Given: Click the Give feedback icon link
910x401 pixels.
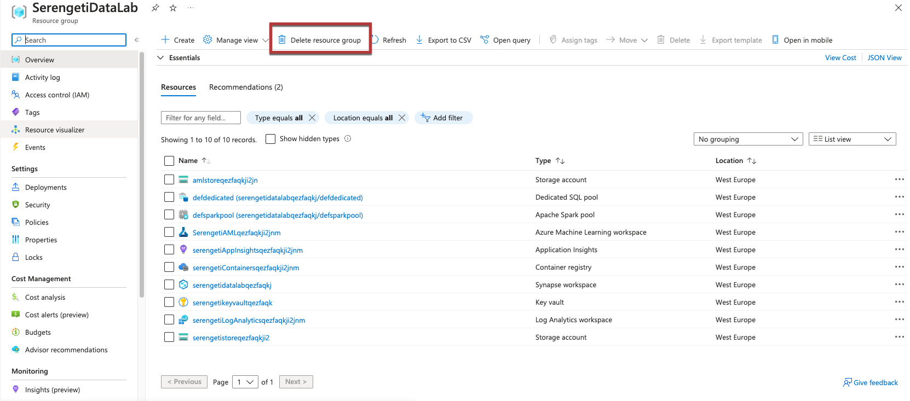Looking at the screenshot, I should pyautogui.click(x=871, y=382).
